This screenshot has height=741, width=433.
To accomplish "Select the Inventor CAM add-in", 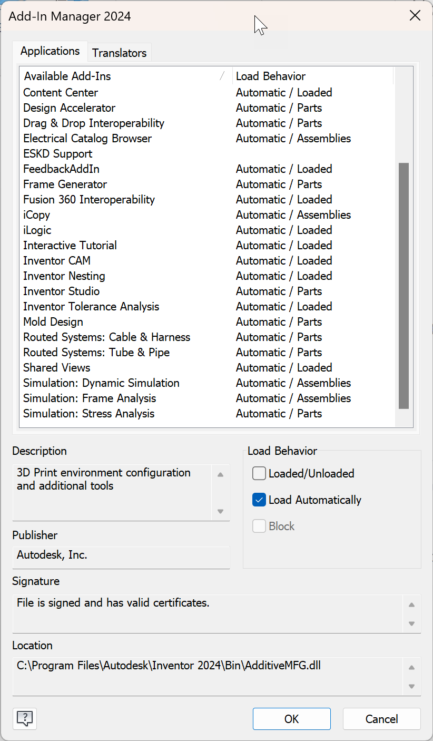I will click(56, 260).
